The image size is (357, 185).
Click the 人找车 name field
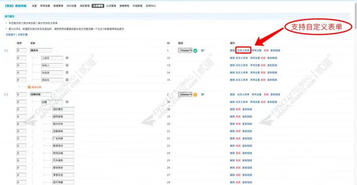pos(52,58)
